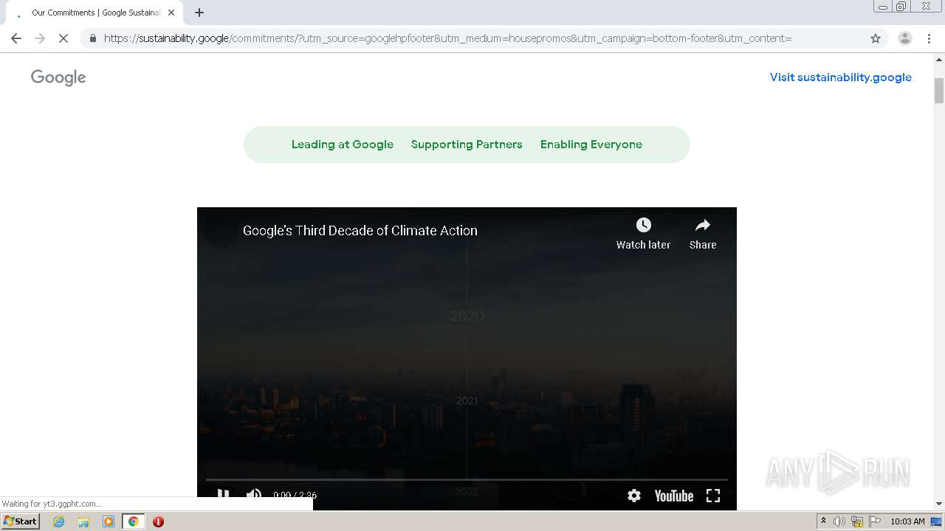The image size is (945, 531).
Task: Open YouTube player settings gear
Action: [x=634, y=496]
